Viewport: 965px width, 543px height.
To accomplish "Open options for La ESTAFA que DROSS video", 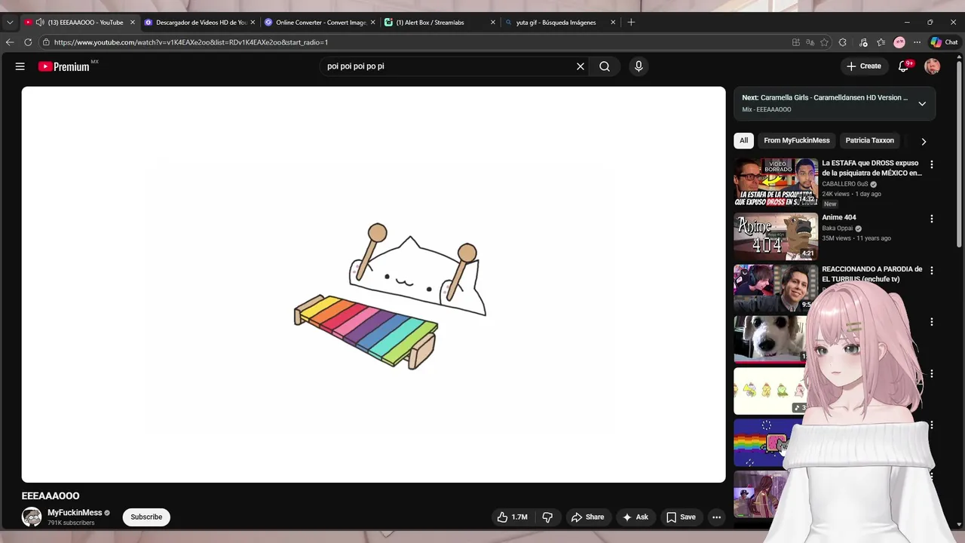I will tap(932, 164).
